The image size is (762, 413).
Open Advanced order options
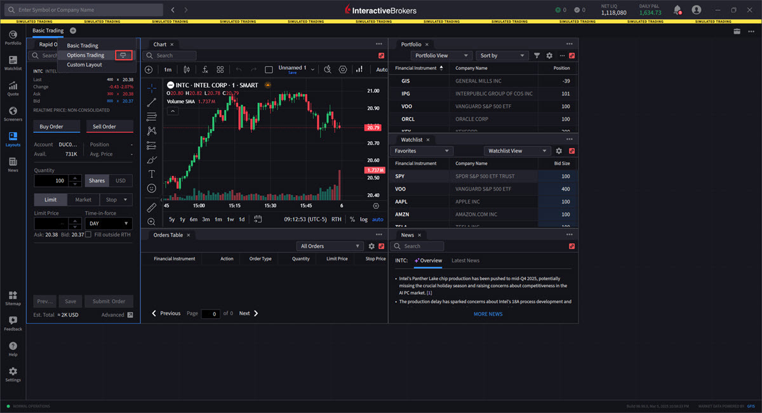pos(117,315)
